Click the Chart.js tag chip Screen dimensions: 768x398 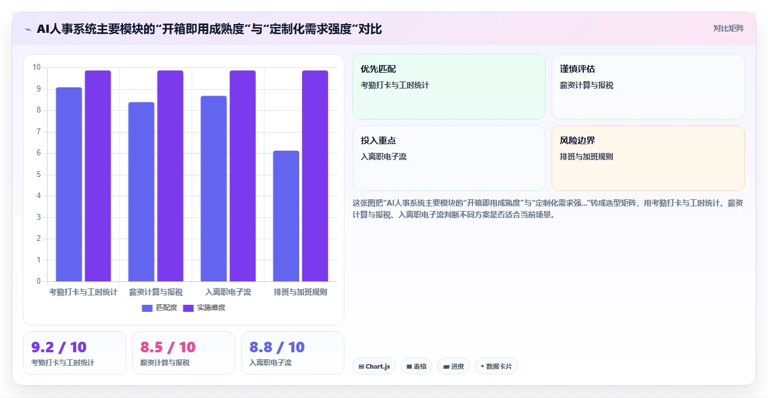point(374,366)
